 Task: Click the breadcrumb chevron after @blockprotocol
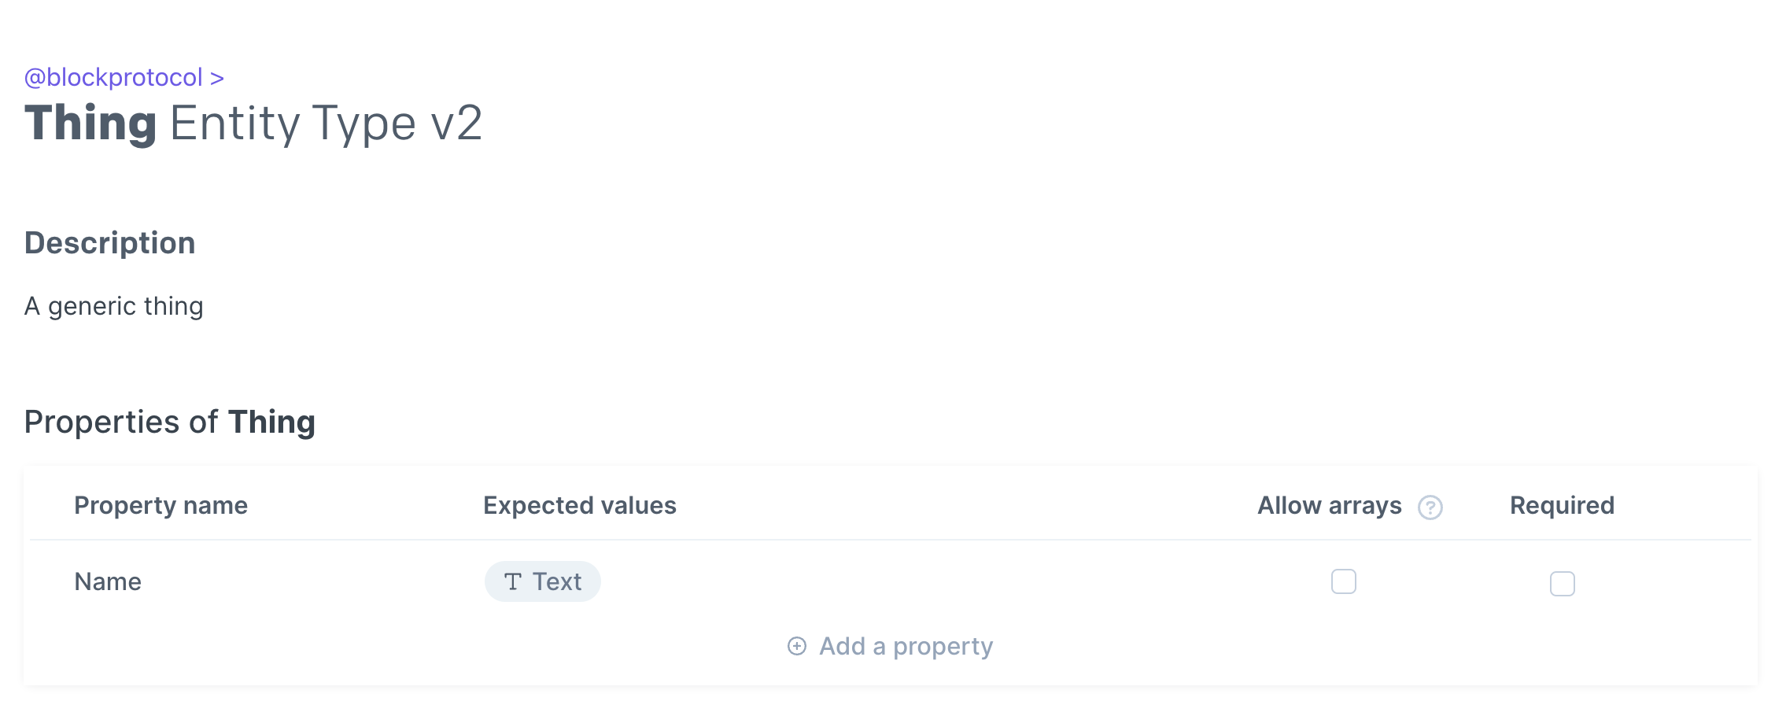tap(216, 78)
